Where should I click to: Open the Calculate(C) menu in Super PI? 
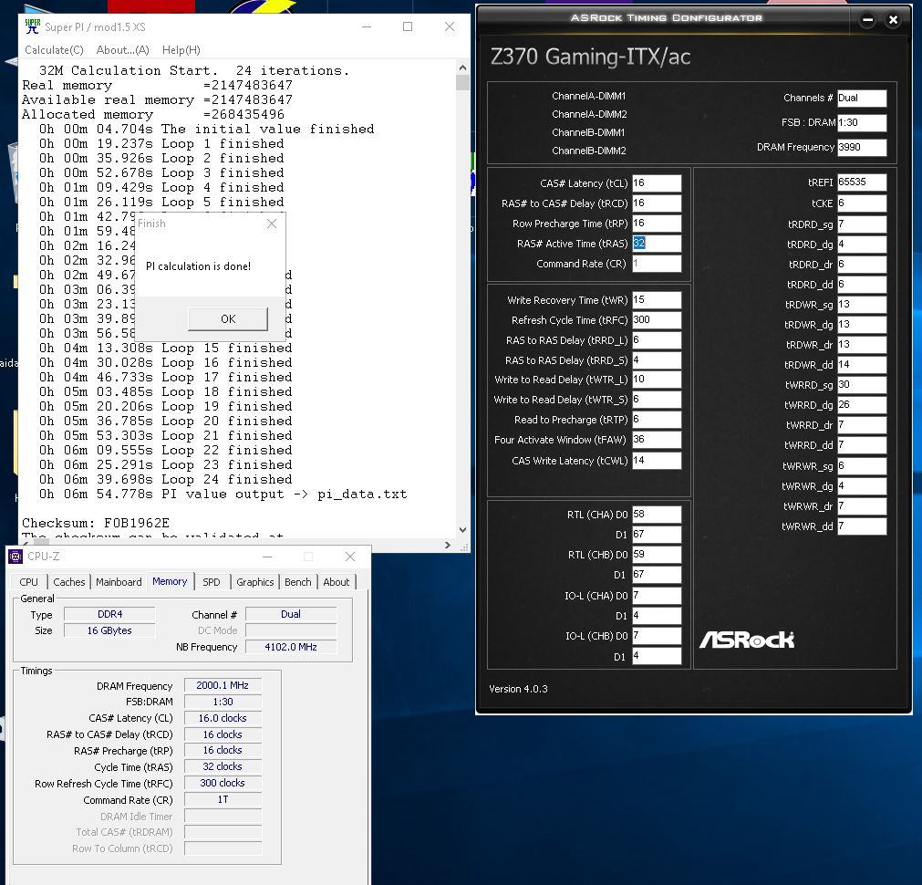tap(54, 50)
